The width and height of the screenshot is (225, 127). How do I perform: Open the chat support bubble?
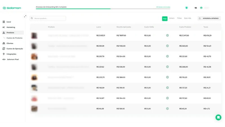[218, 117]
